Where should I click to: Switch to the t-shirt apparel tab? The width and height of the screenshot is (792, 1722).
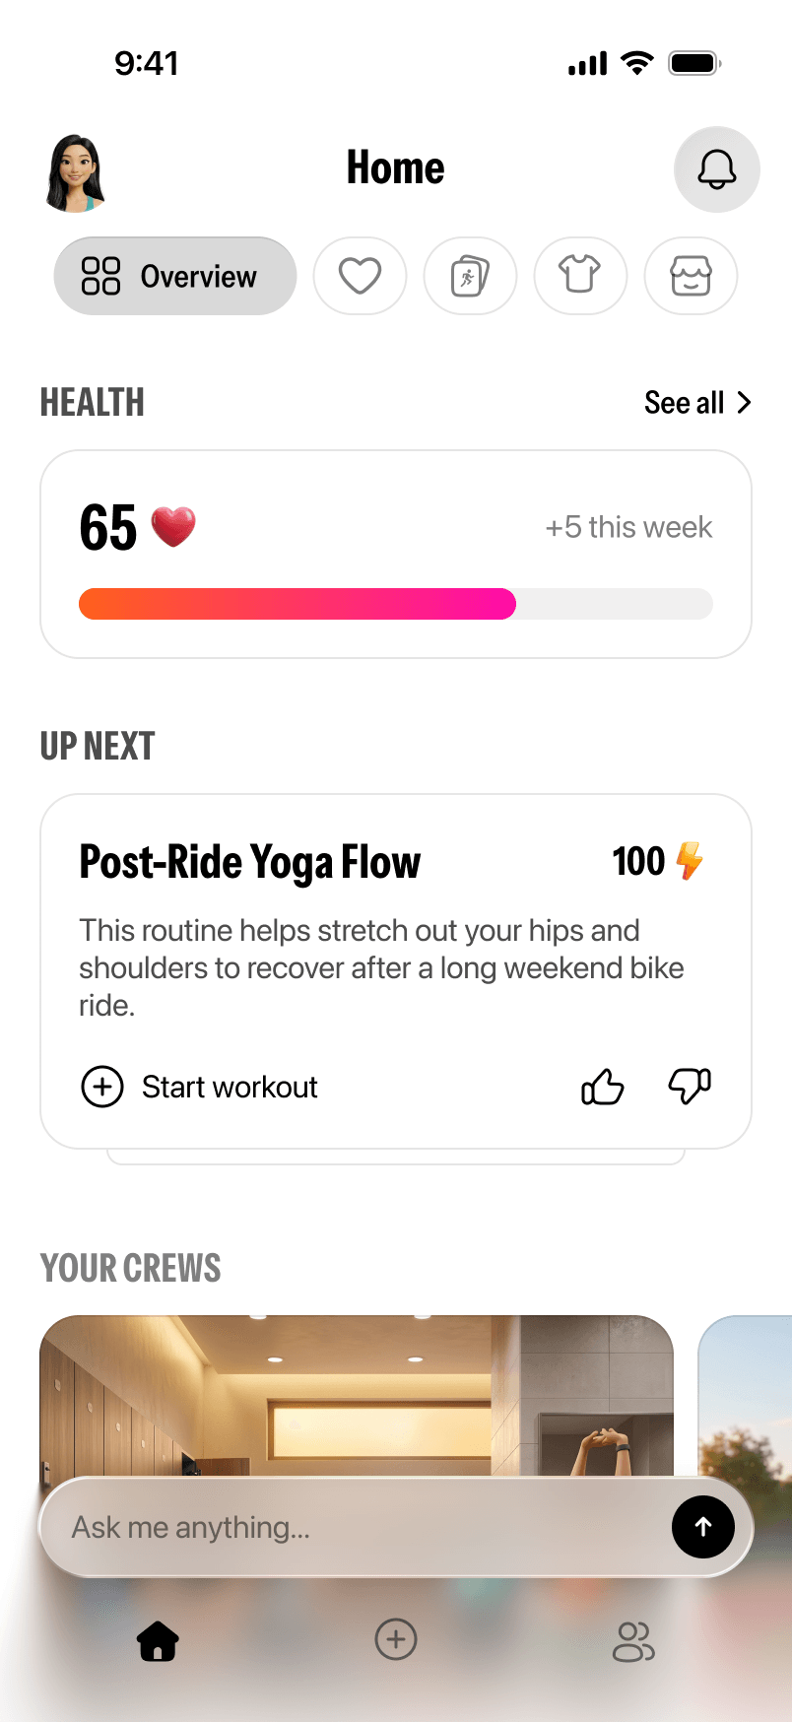(580, 276)
